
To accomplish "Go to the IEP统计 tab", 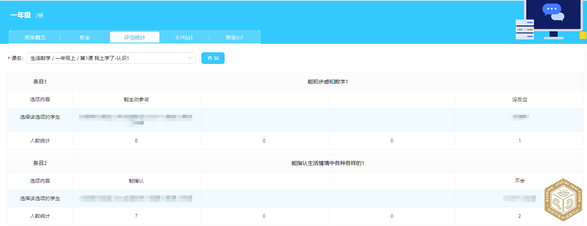I will [184, 38].
